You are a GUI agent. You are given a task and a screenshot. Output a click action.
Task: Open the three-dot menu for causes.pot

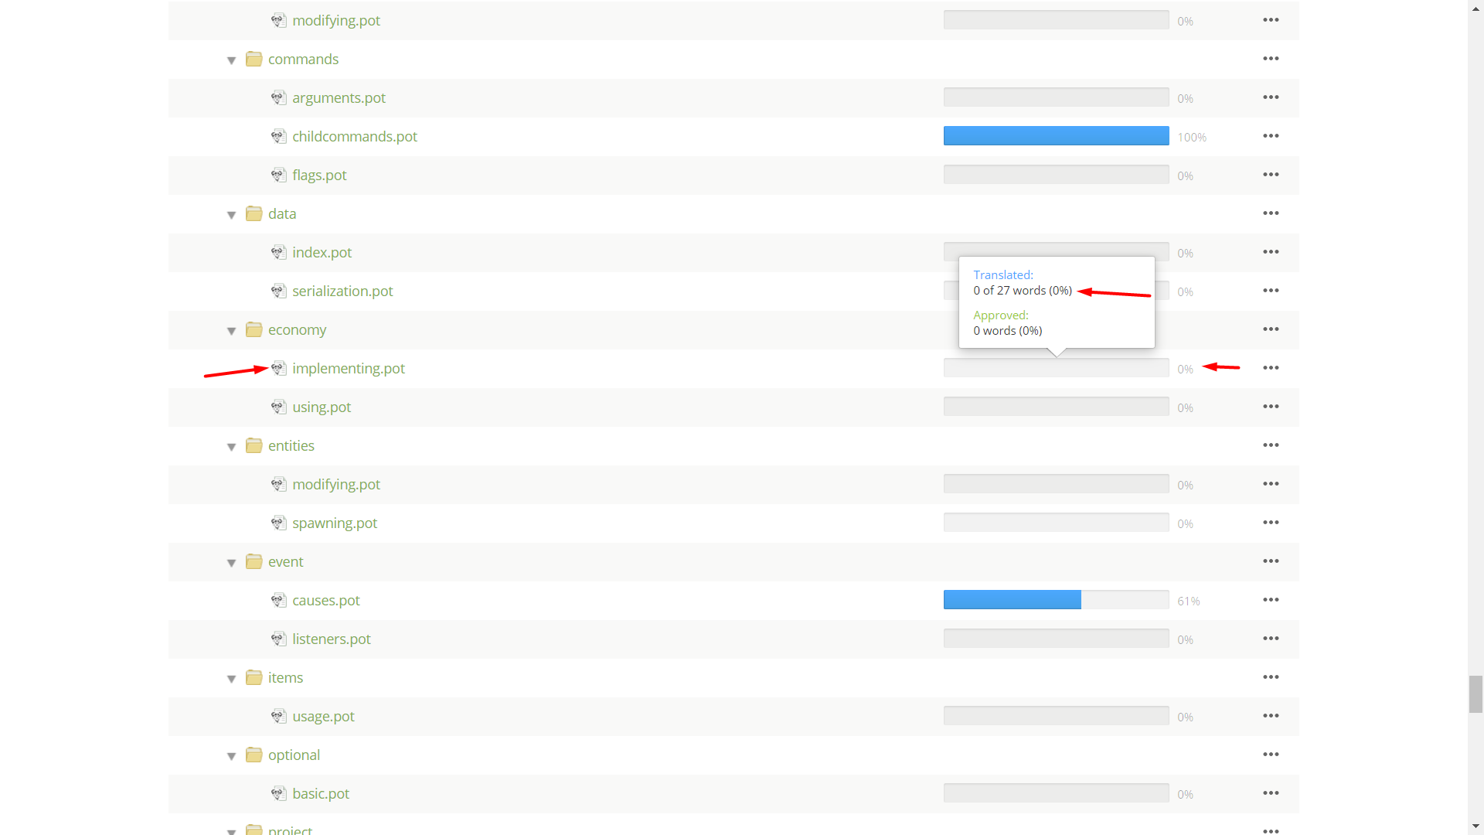pos(1271,600)
